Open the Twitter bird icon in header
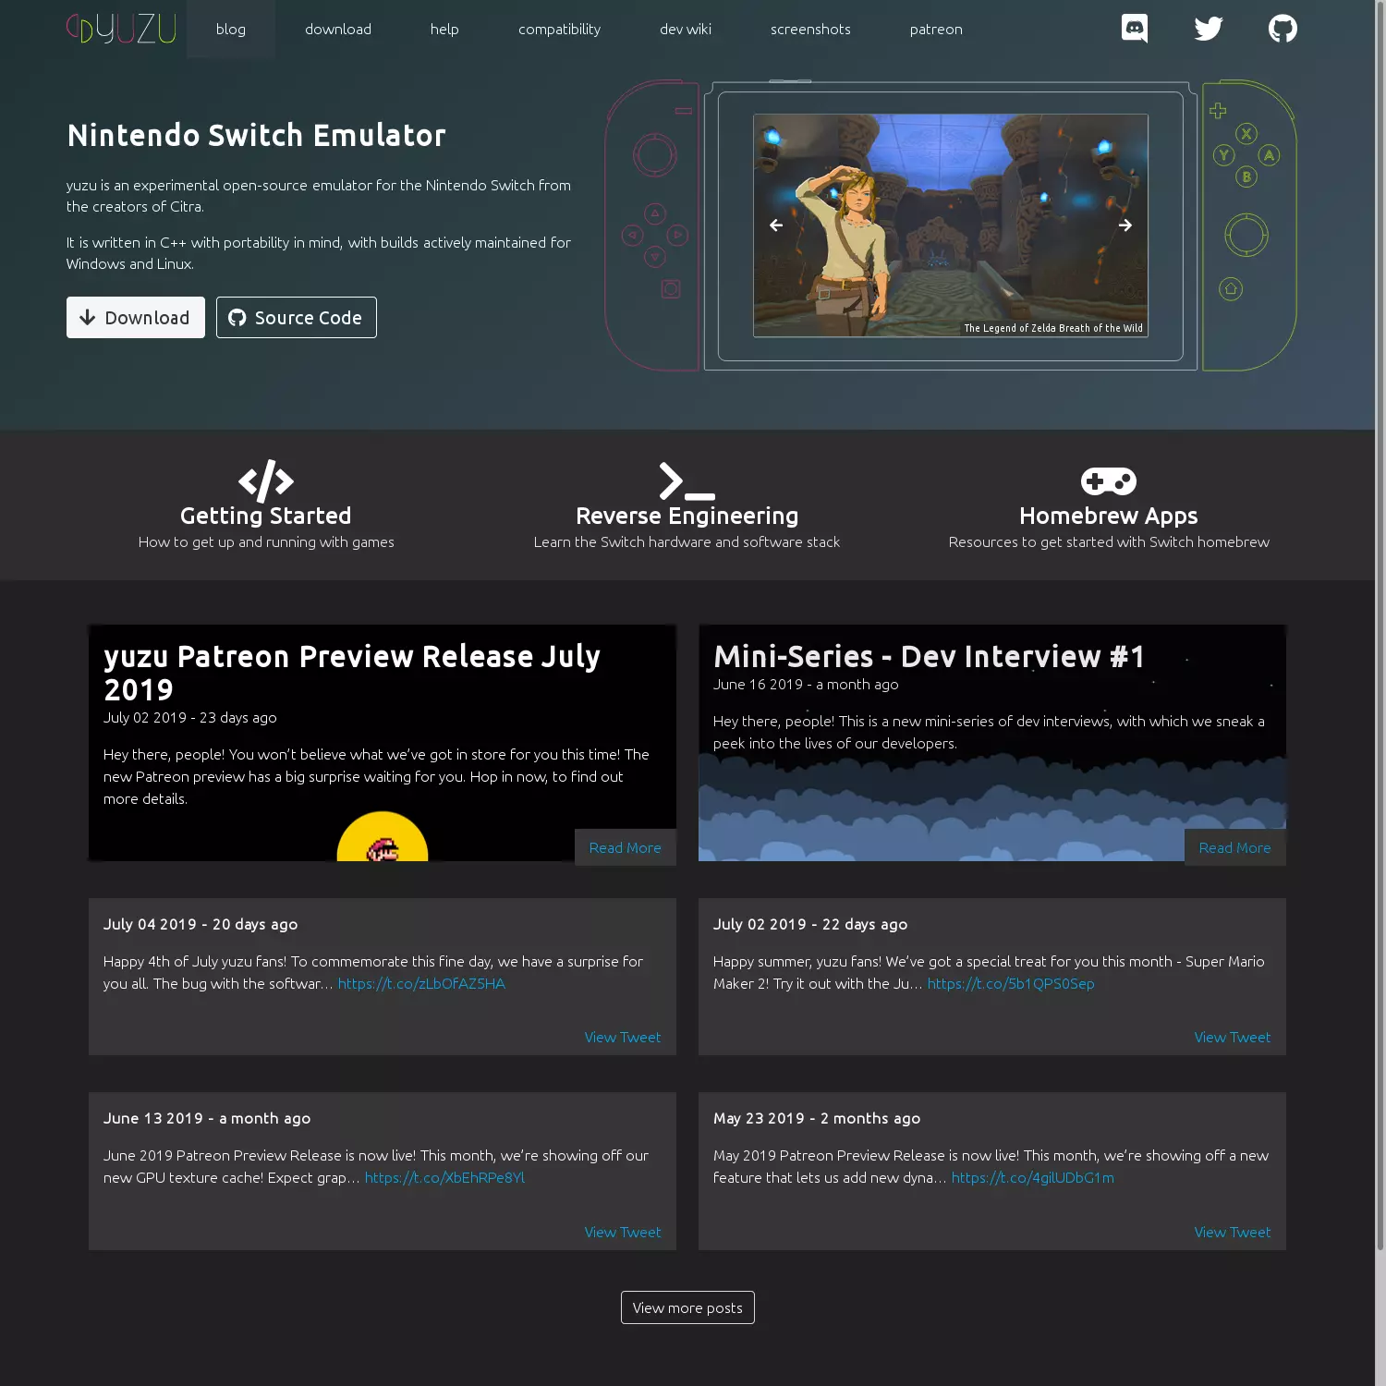Screen dimensions: 1386x1386 pos(1209,29)
